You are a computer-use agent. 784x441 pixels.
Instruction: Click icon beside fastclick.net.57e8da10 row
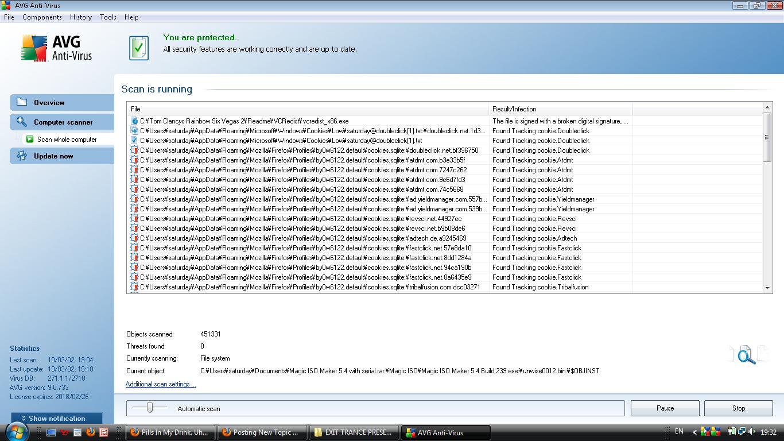(x=134, y=248)
